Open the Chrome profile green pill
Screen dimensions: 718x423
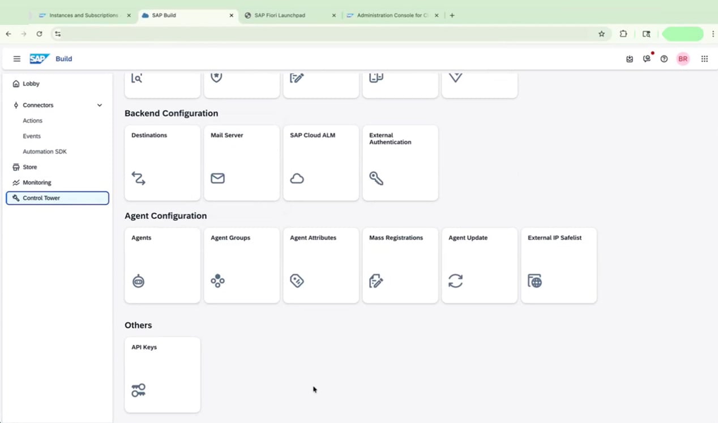682,34
